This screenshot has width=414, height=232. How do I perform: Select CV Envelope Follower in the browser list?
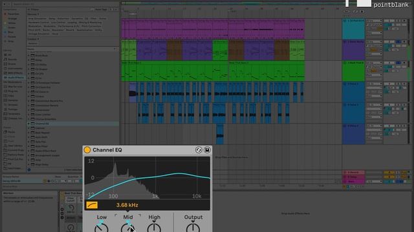pyautogui.click(x=47, y=83)
